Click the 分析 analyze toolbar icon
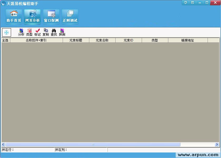Viewport: 221px width, 158px height. [21, 32]
